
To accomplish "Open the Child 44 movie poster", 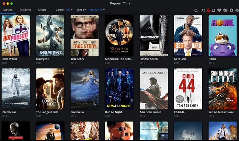I will point(188,89).
